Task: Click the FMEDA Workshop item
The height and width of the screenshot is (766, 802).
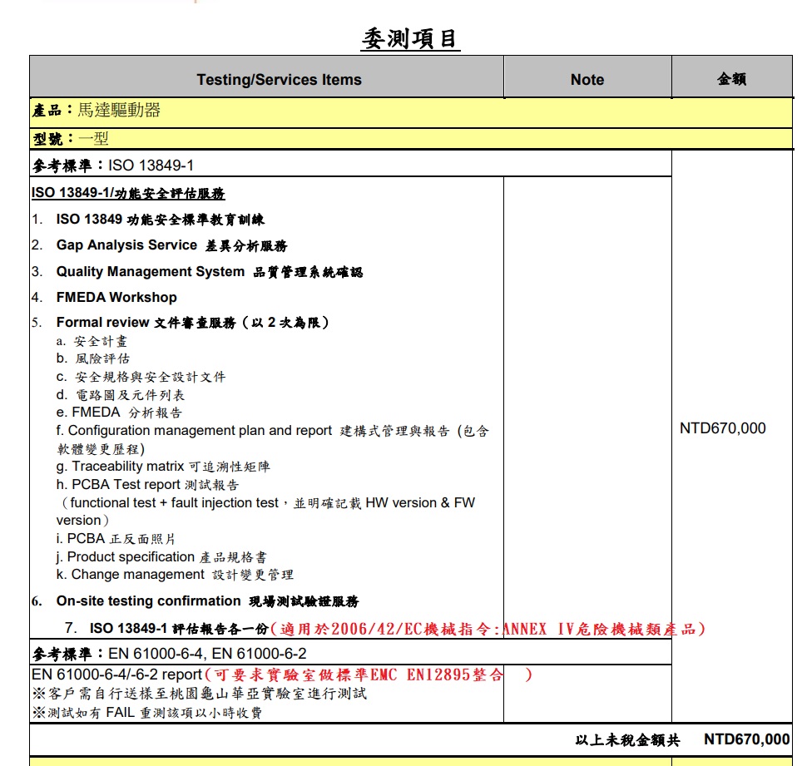Action: (116, 297)
